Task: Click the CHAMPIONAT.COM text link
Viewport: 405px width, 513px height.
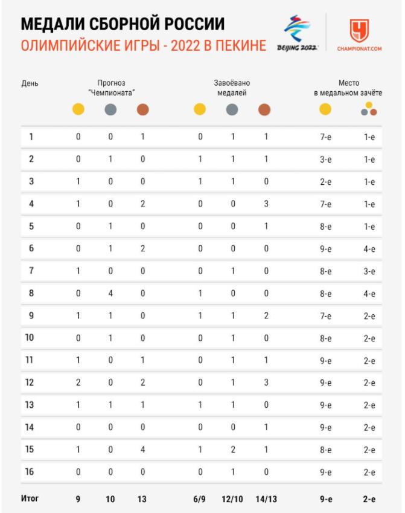Action: [359, 49]
